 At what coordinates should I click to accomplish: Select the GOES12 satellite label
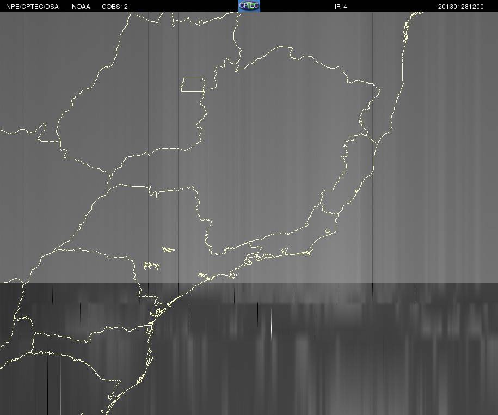(115, 7)
